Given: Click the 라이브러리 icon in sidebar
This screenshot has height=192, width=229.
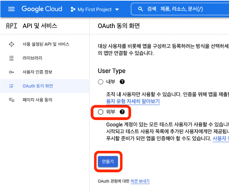Looking at the screenshot, I should (x=11, y=58).
